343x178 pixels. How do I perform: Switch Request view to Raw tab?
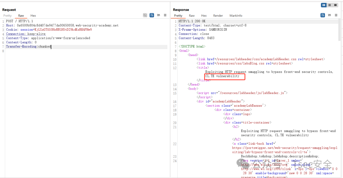tap(21, 16)
